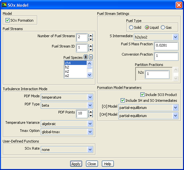Toggle Include SO3 Product checkbox
Viewport: 184px width, 170px height.
coord(142,94)
